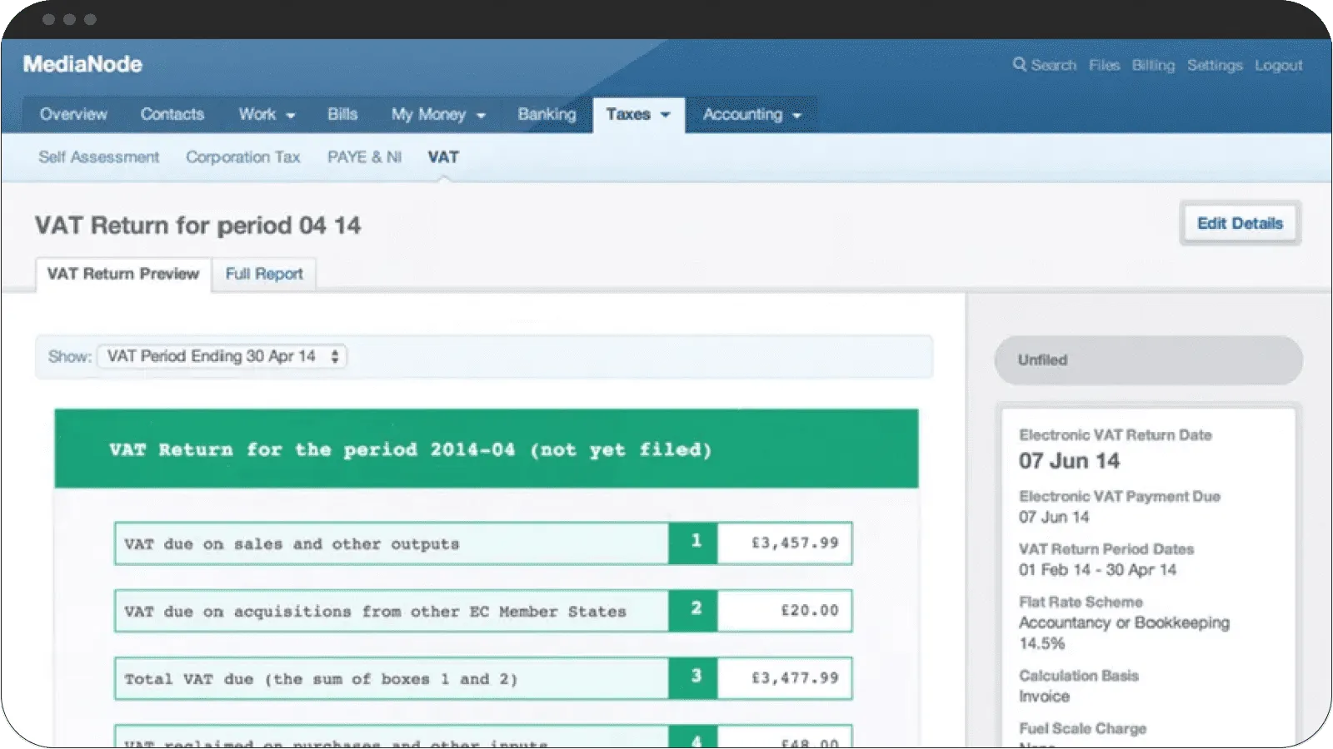Click 'VAT due on acquisitions from other EC Member States'
1333x749 pixels.
pos(375,611)
